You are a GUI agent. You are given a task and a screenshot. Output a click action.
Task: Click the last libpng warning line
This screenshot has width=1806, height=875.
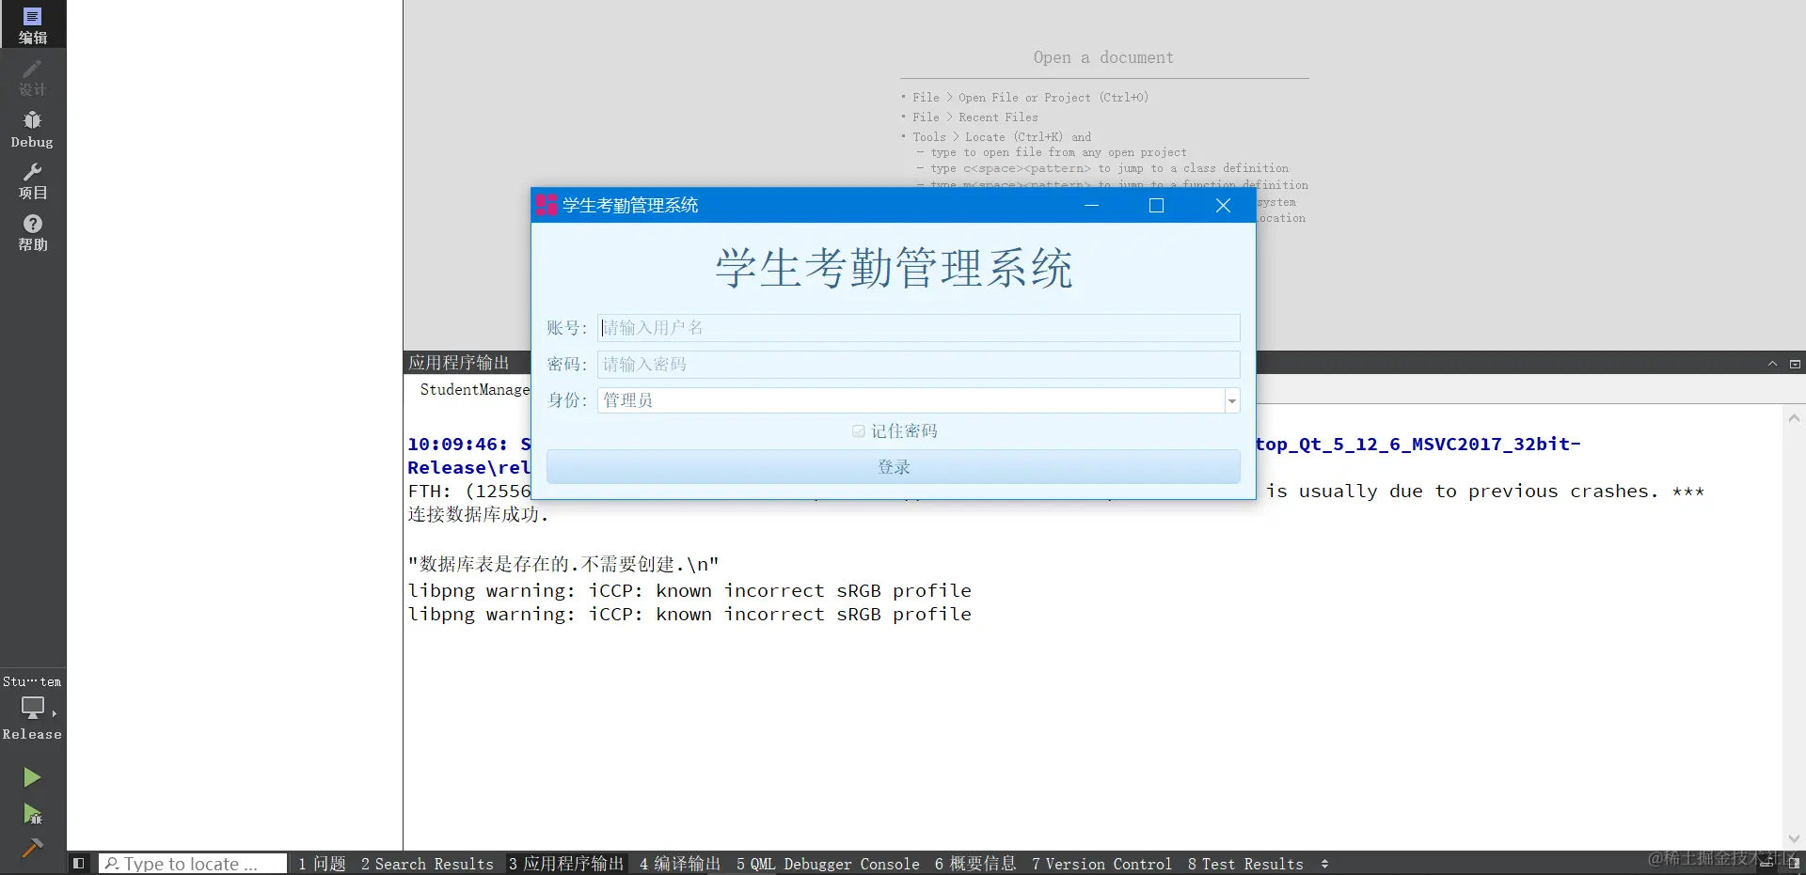pos(689,614)
